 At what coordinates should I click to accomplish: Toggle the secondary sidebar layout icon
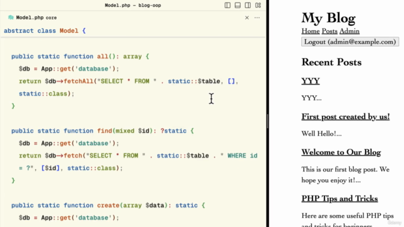(x=247, y=5)
